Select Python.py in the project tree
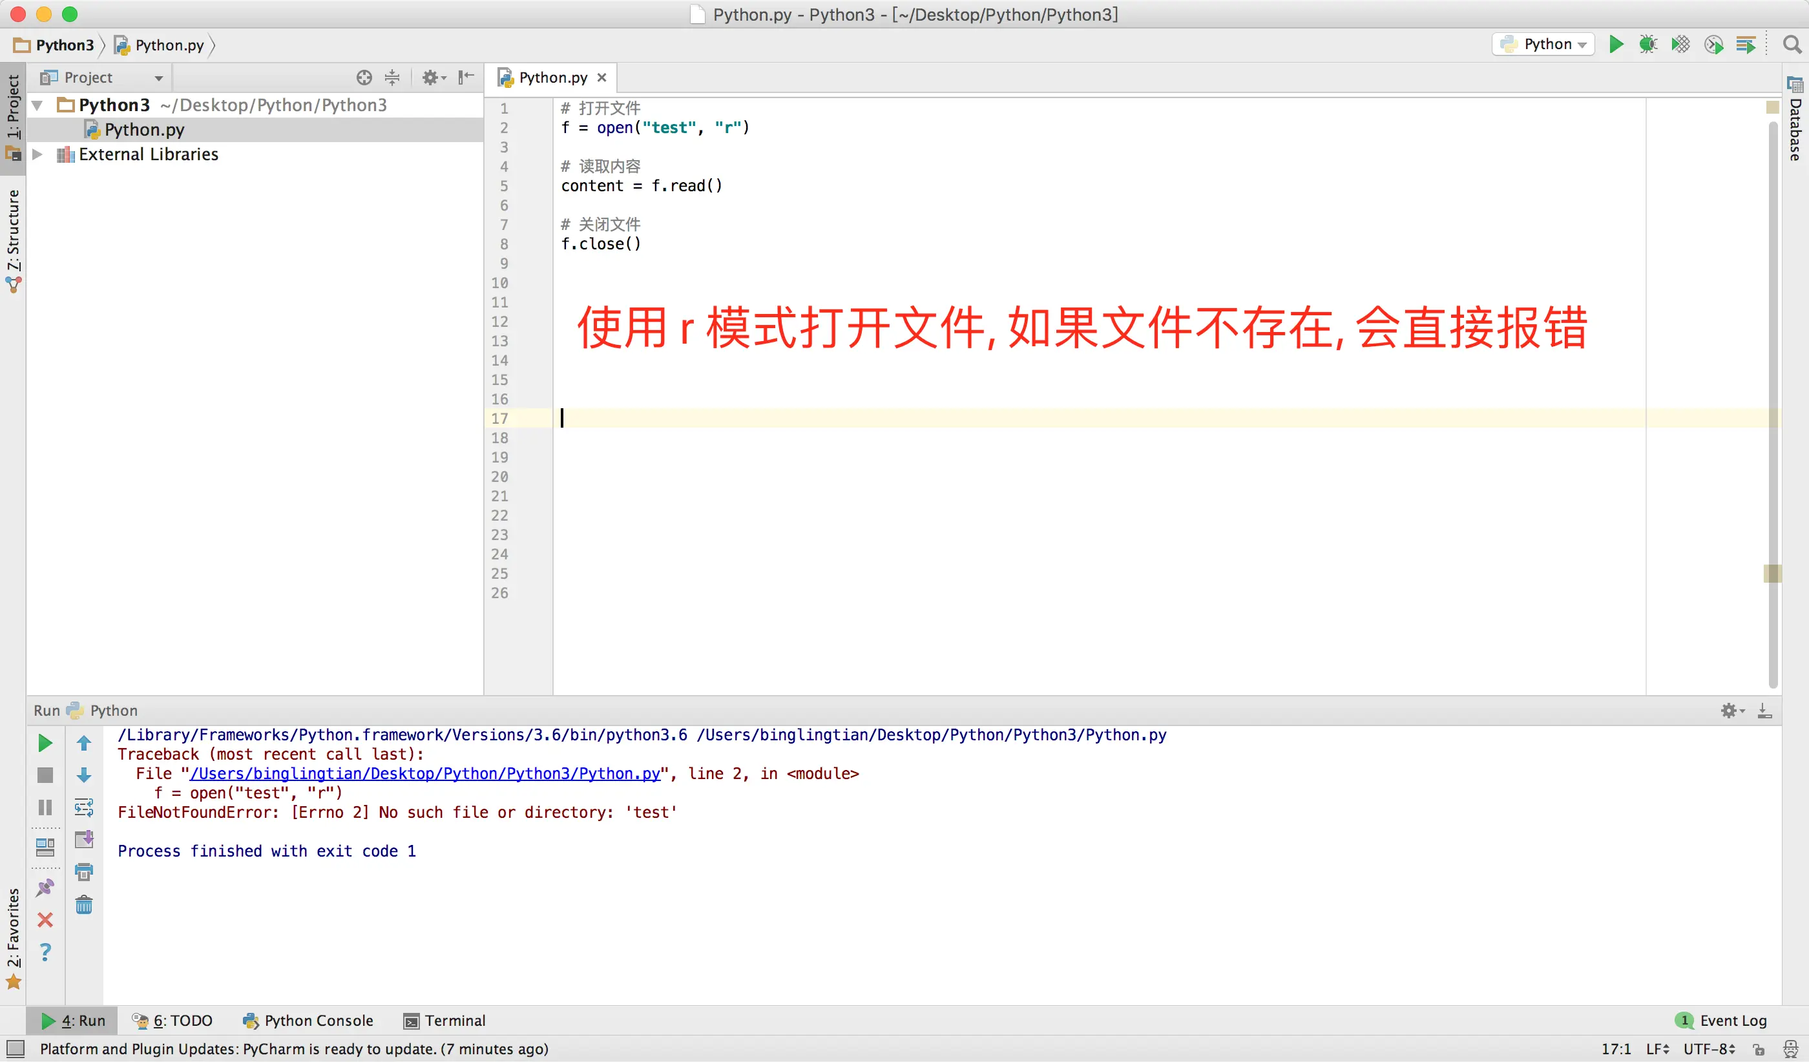Viewport: 1809px width, 1062px height. pyautogui.click(x=143, y=130)
